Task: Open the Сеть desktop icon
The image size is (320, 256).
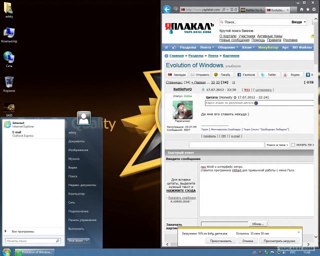Action: 9,59
